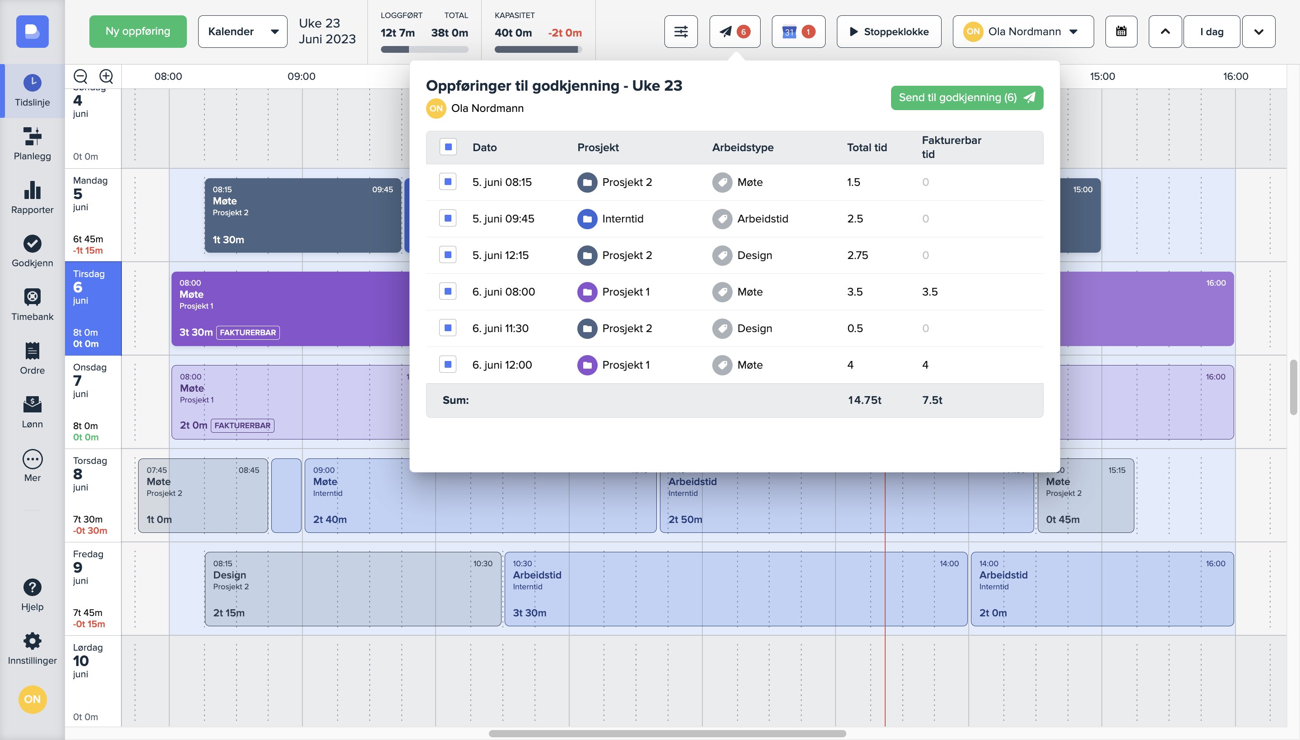
Task: Click Prosjekt 1 icon for 6. juni 08:00
Action: (x=587, y=292)
